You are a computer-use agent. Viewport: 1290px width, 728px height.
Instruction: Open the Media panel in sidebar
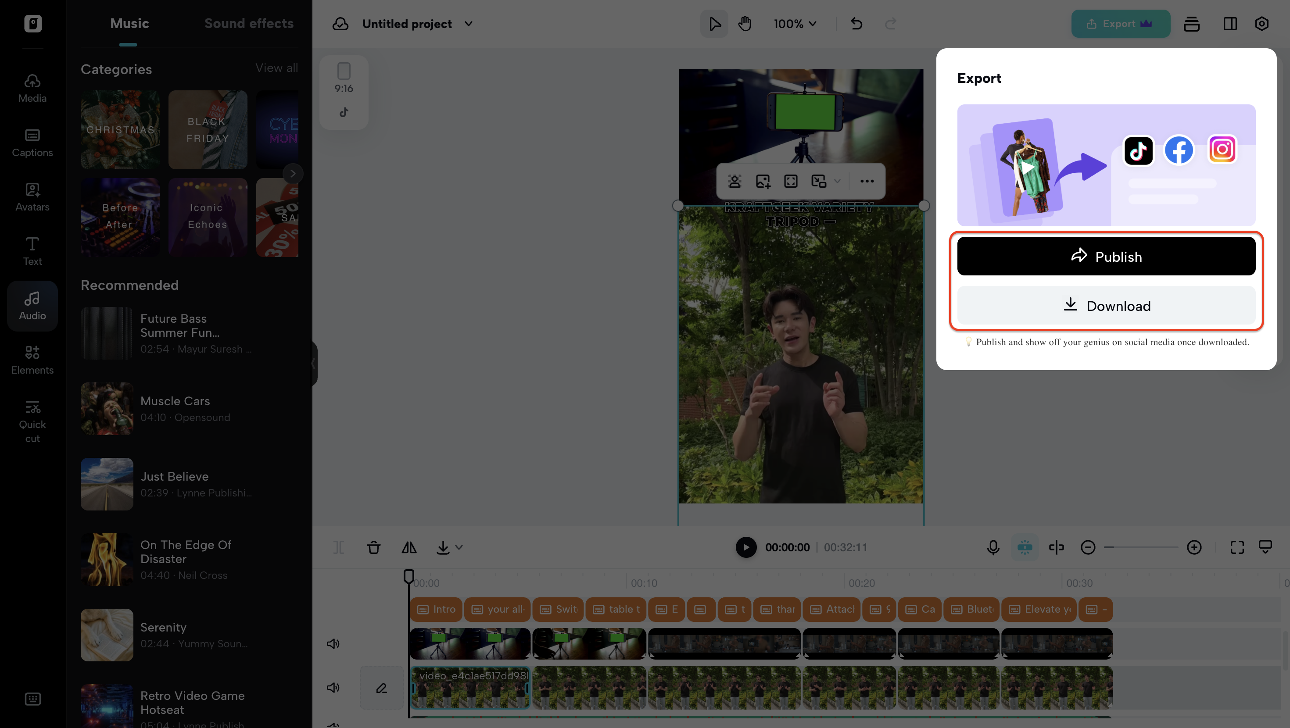click(32, 88)
